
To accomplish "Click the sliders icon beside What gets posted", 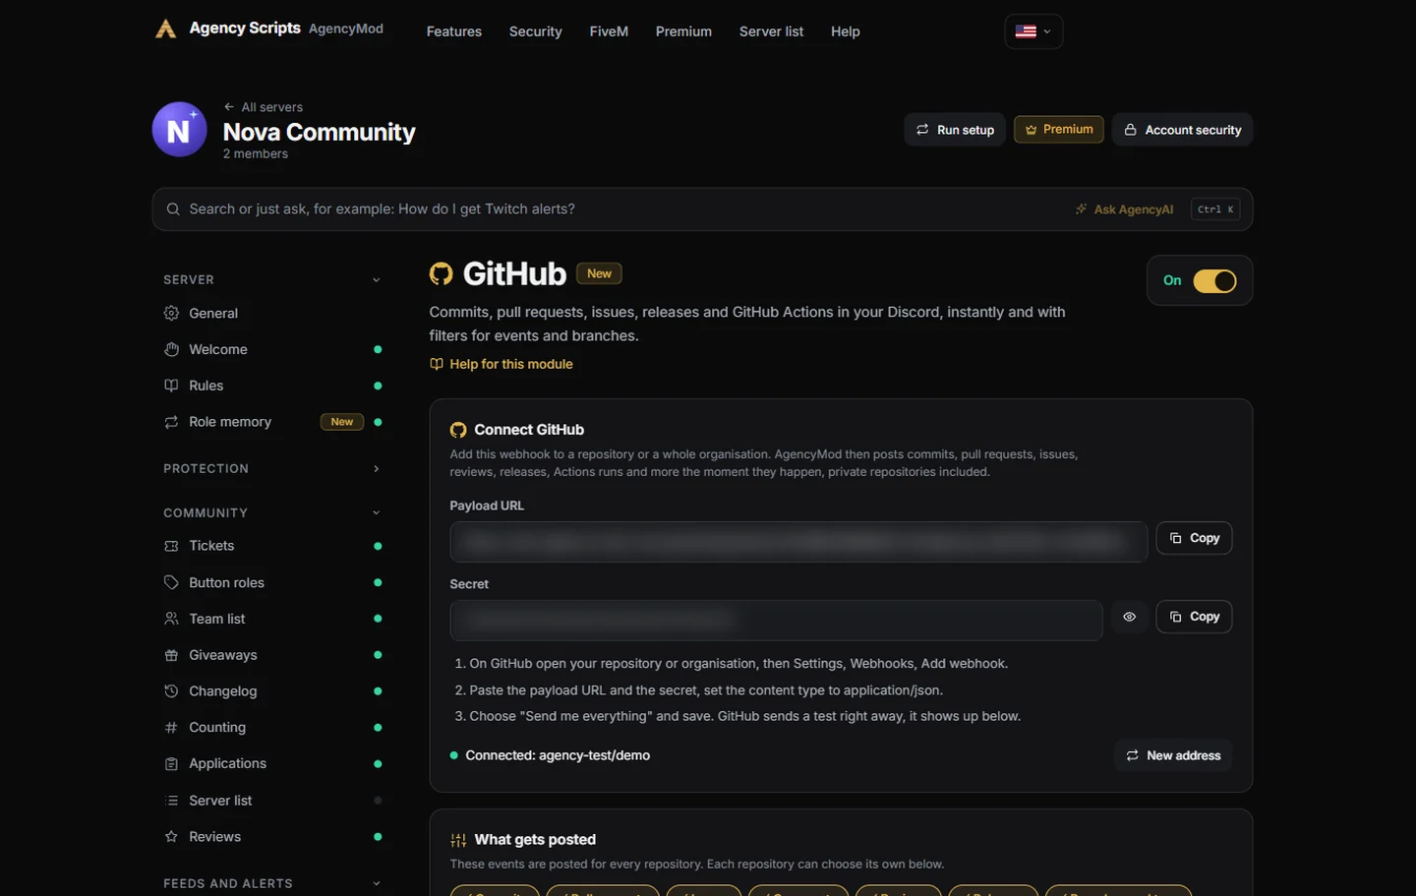I will pyautogui.click(x=458, y=840).
